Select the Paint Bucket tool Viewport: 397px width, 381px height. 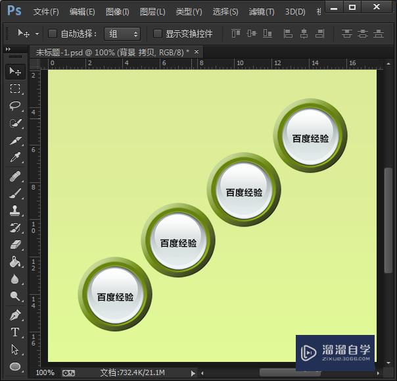[15, 262]
